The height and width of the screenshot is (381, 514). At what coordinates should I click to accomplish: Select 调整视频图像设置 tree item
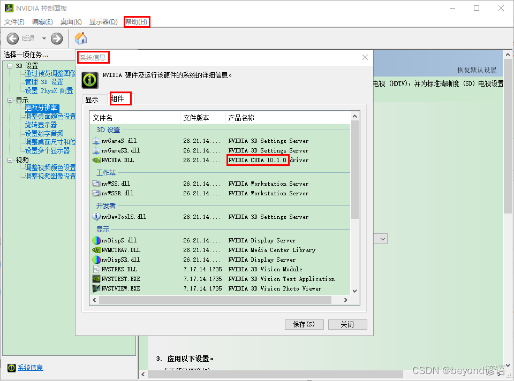point(50,176)
